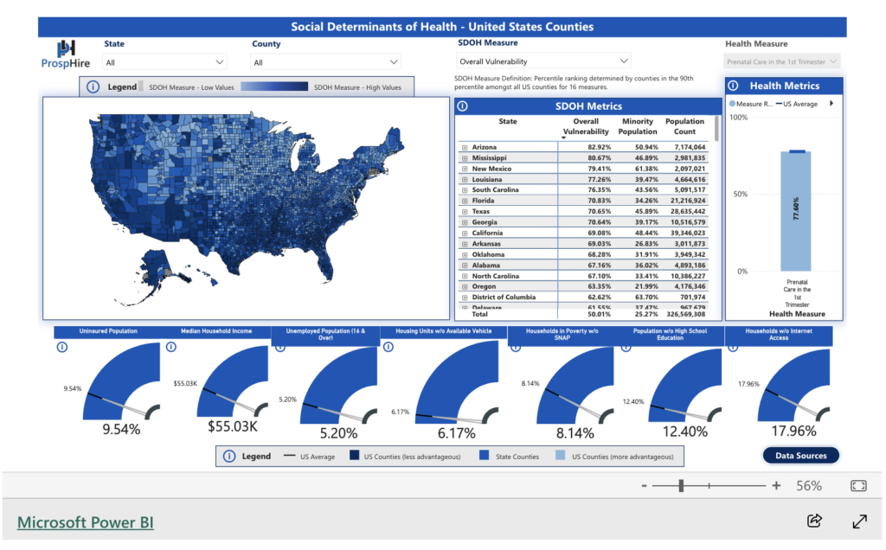
Task: Sort by Population Count column header
Action: coord(684,127)
